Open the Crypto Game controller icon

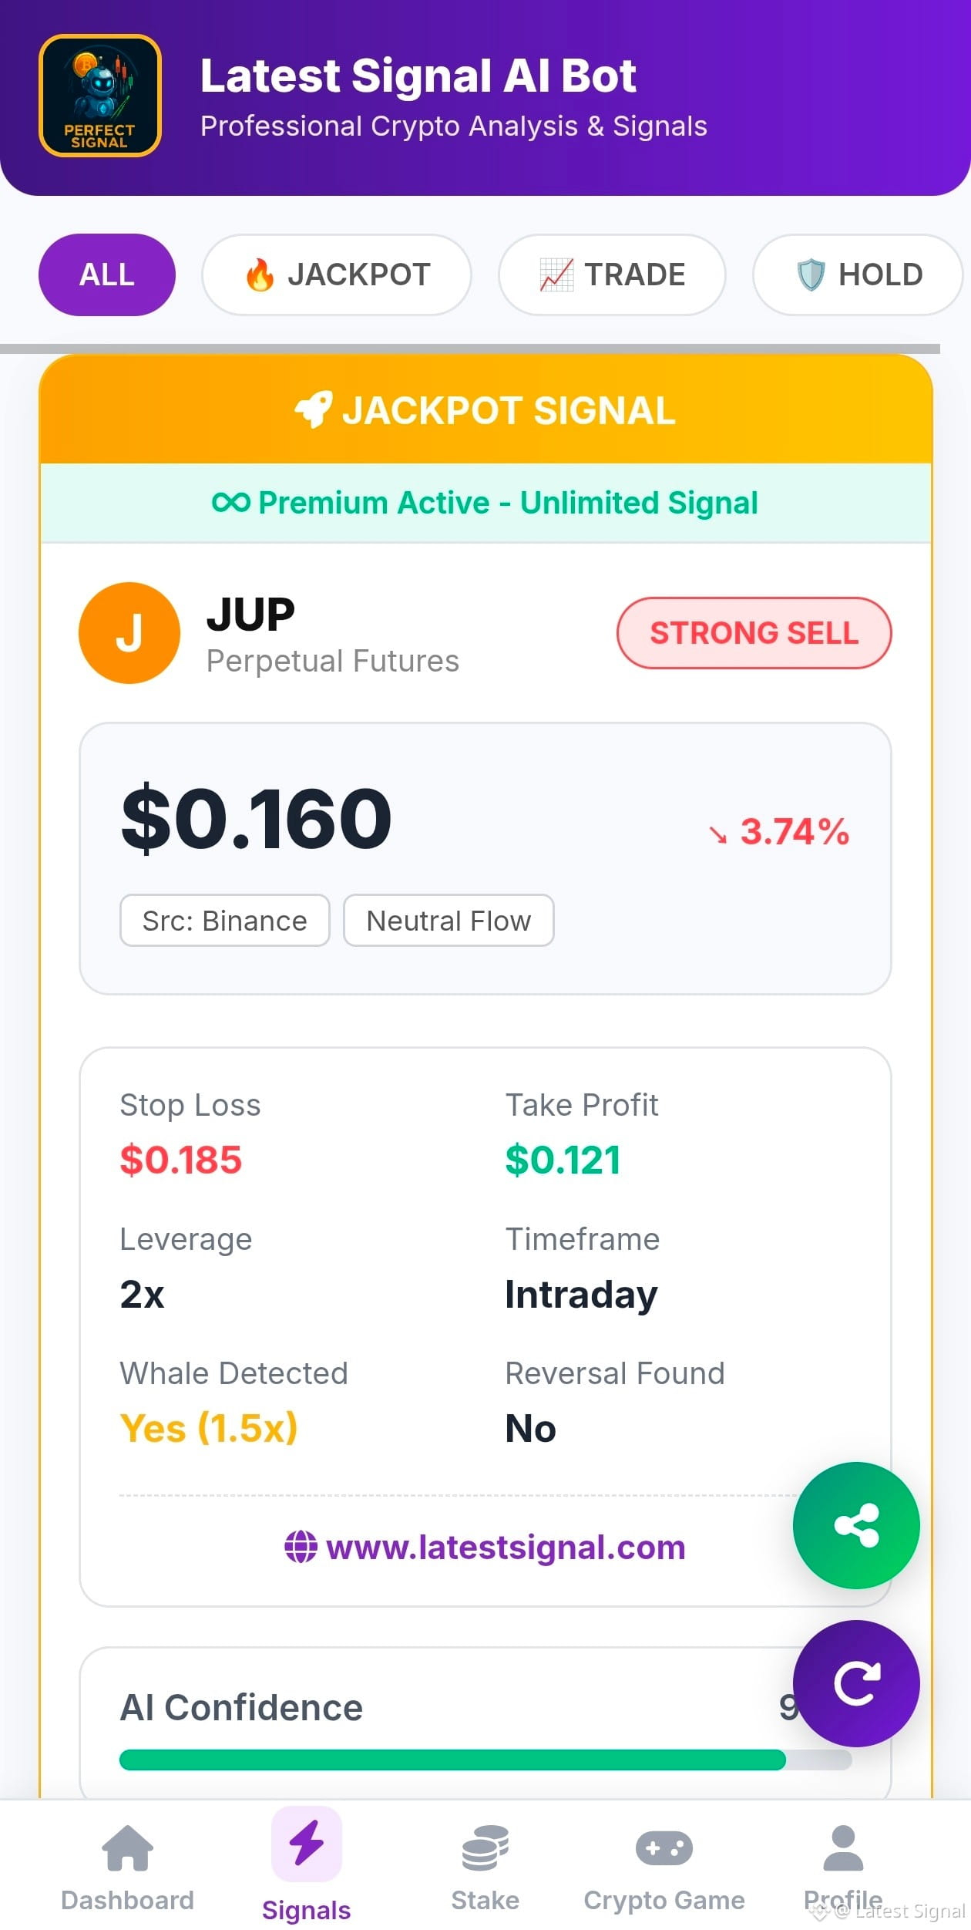pos(664,1847)
